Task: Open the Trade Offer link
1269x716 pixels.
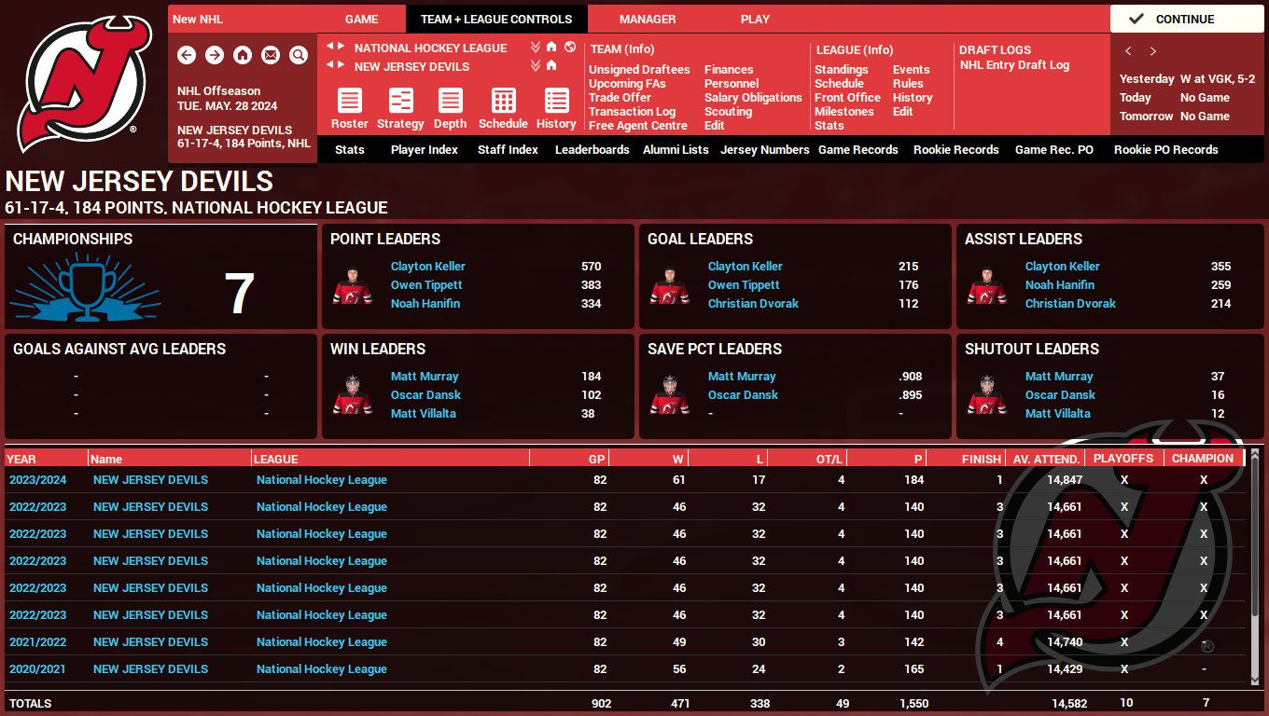Action: point(620,97)
